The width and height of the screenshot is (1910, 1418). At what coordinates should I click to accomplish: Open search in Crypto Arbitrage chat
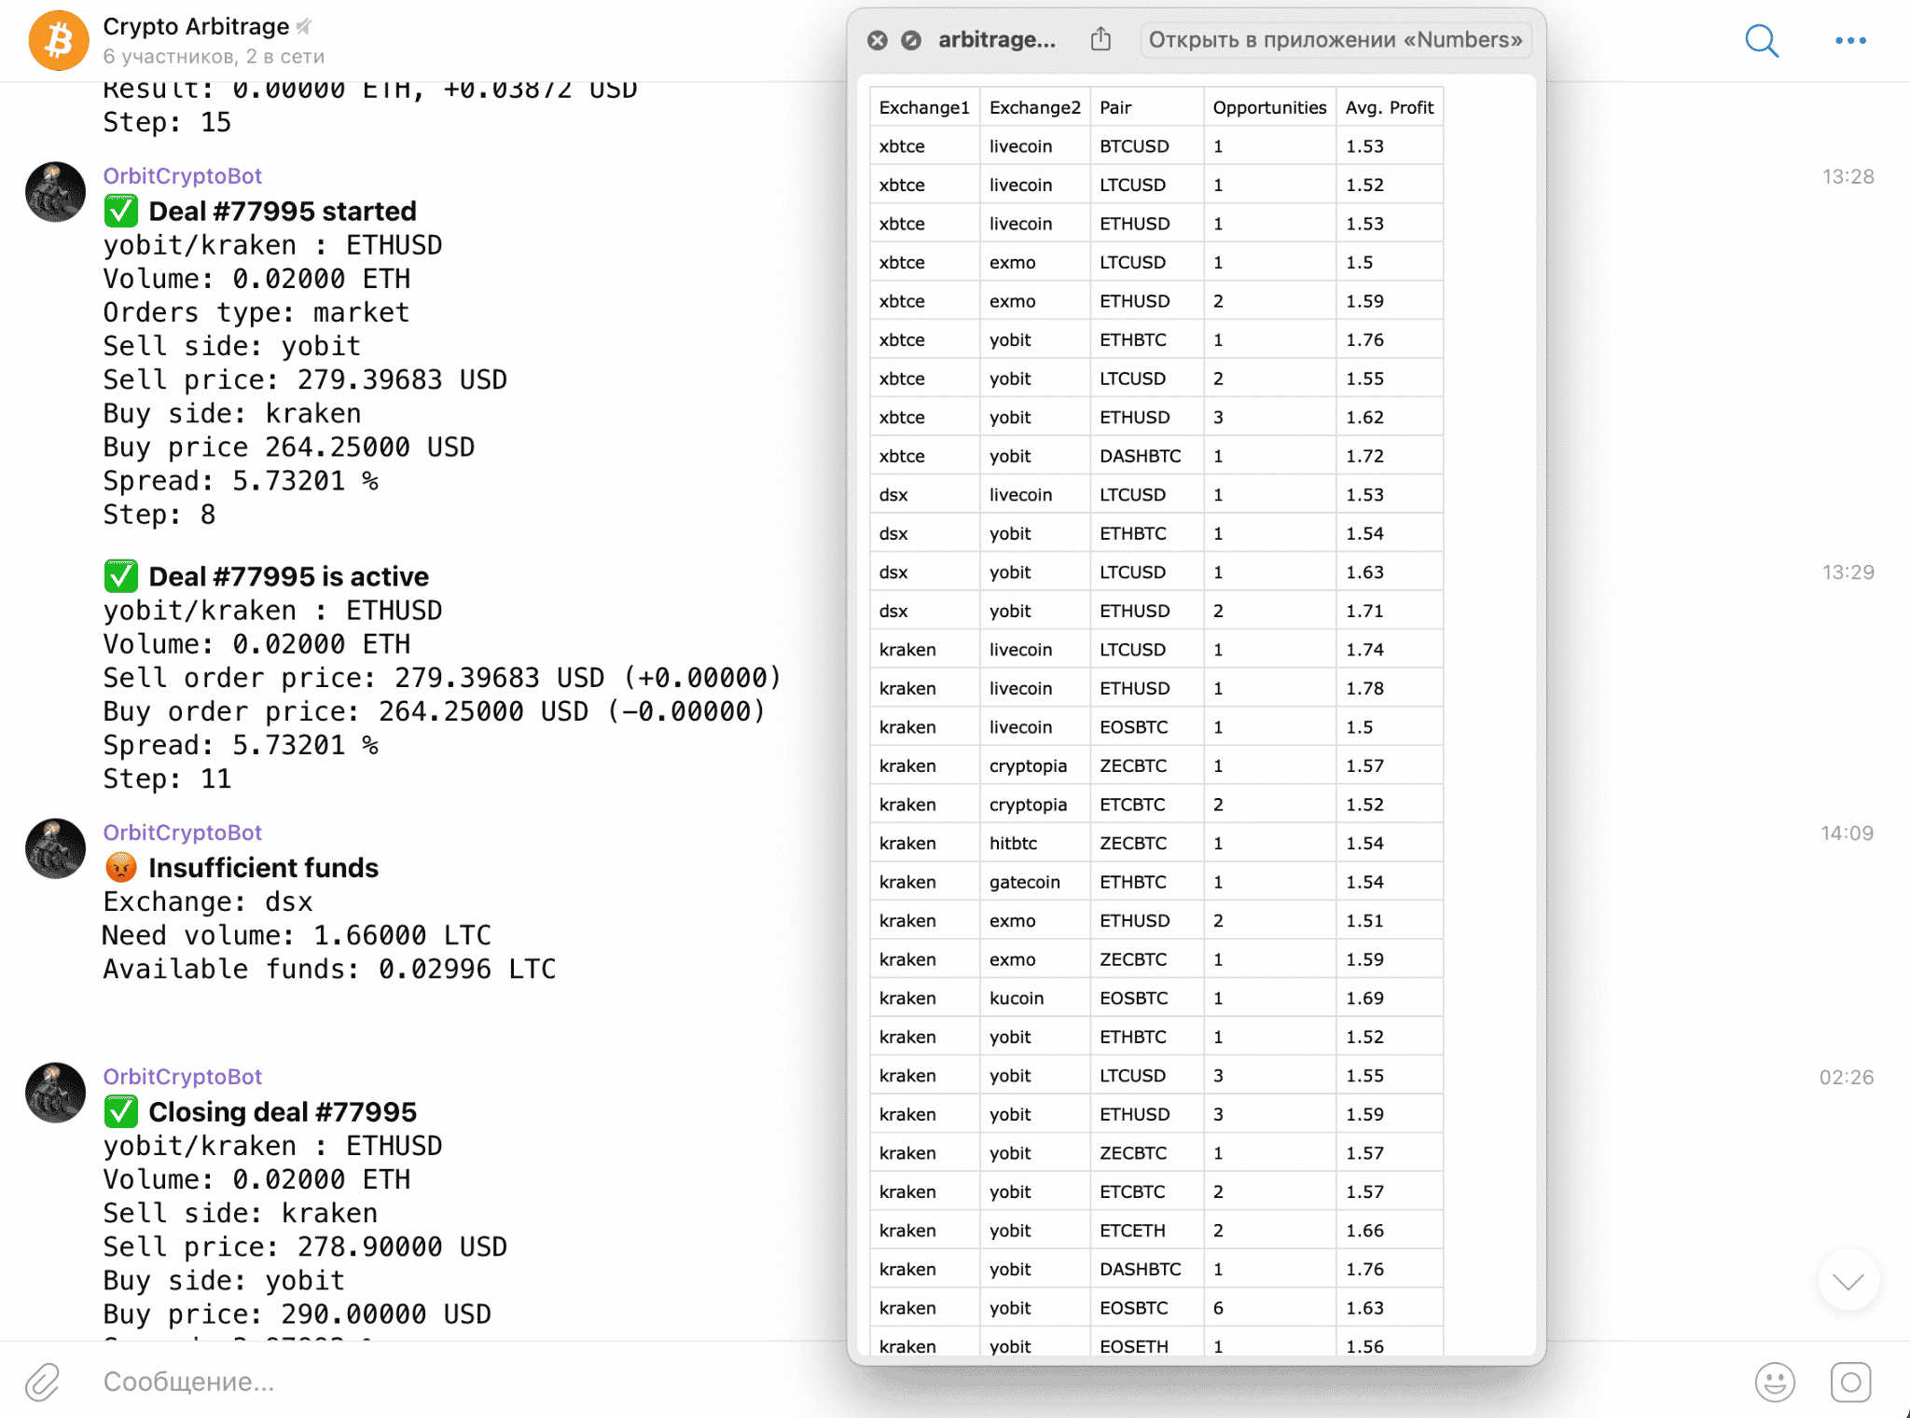(1762, 41)
